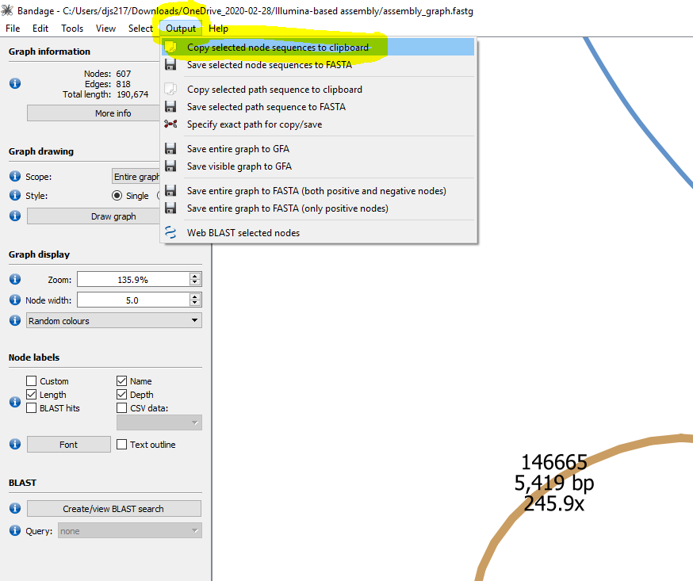The image size is (693, 581).
Task: Toggle the Text outline checkbox
Action: tap(122, 445)
